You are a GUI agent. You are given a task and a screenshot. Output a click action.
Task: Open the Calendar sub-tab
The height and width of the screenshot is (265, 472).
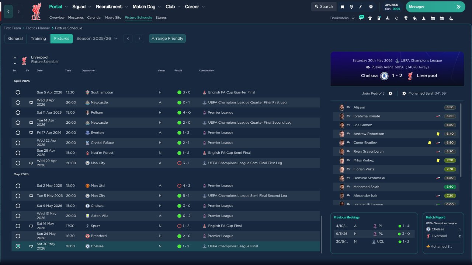[94, 18]
